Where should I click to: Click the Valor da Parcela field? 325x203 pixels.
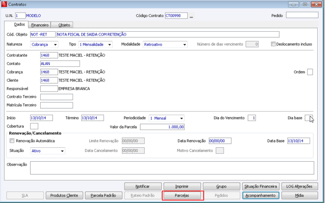[162, 127]
